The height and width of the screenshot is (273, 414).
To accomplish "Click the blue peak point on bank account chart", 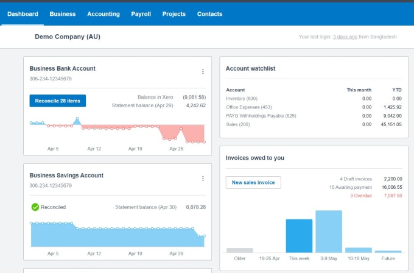I will (x=77, y=118).
